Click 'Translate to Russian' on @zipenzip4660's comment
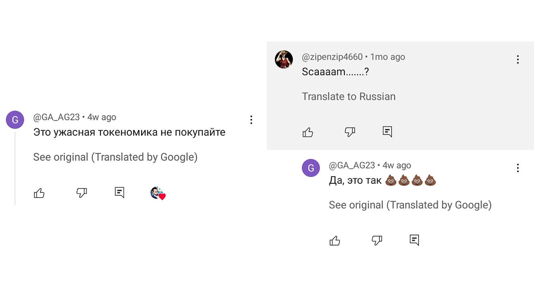 tap(348, 96)
